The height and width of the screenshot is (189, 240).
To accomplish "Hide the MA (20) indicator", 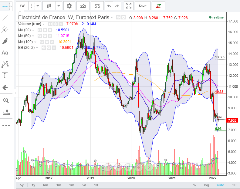I will point(40,30).
